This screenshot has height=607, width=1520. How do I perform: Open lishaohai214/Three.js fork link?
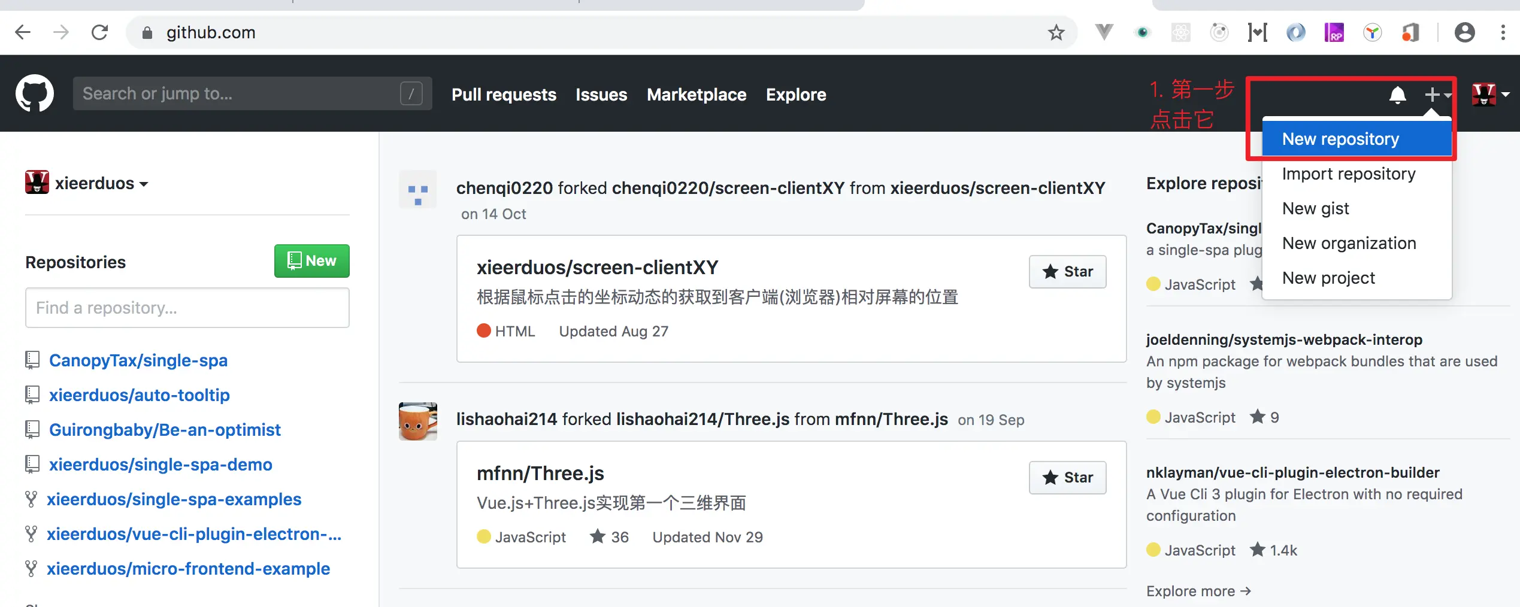703,419
